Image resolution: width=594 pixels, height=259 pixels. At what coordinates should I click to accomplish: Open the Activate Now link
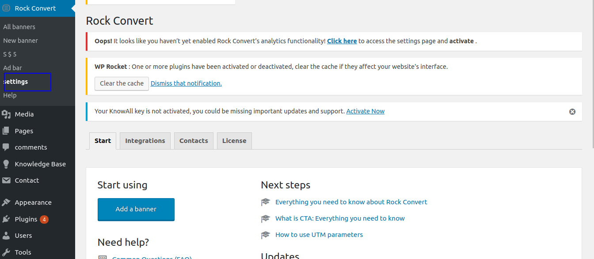(366, 111)
